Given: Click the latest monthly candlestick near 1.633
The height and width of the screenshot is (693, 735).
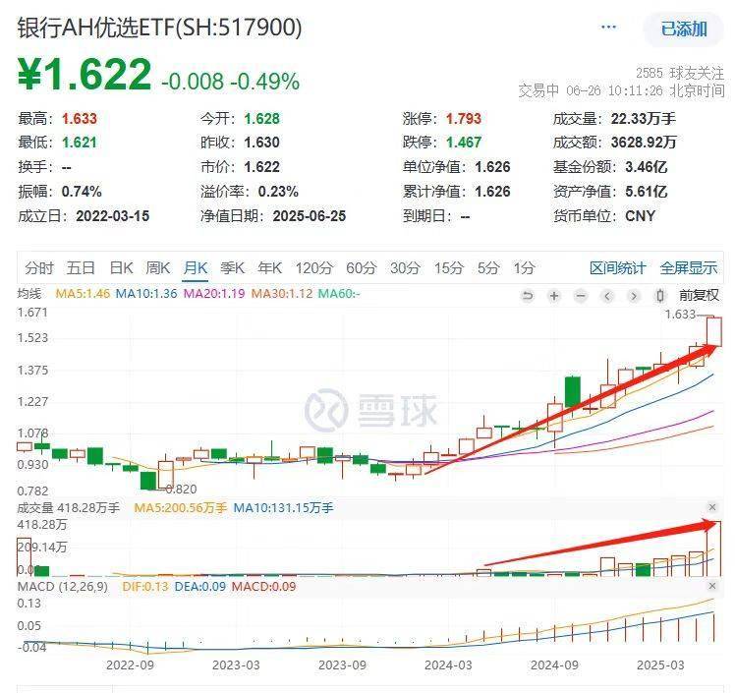Looking at the screenshot, I should tap(714, 331).
